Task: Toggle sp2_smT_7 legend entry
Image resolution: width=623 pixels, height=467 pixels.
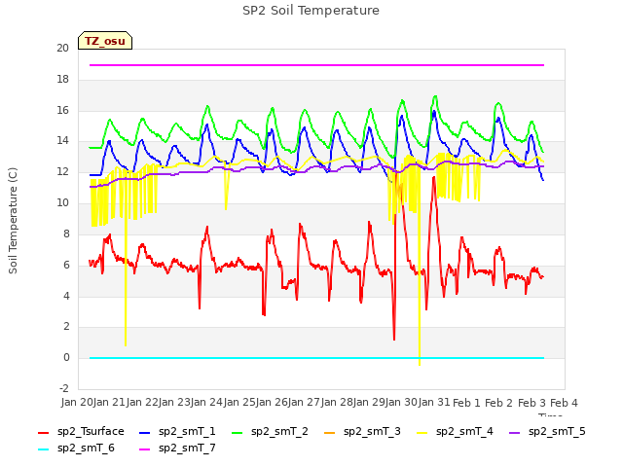Action: coord(177,449)
